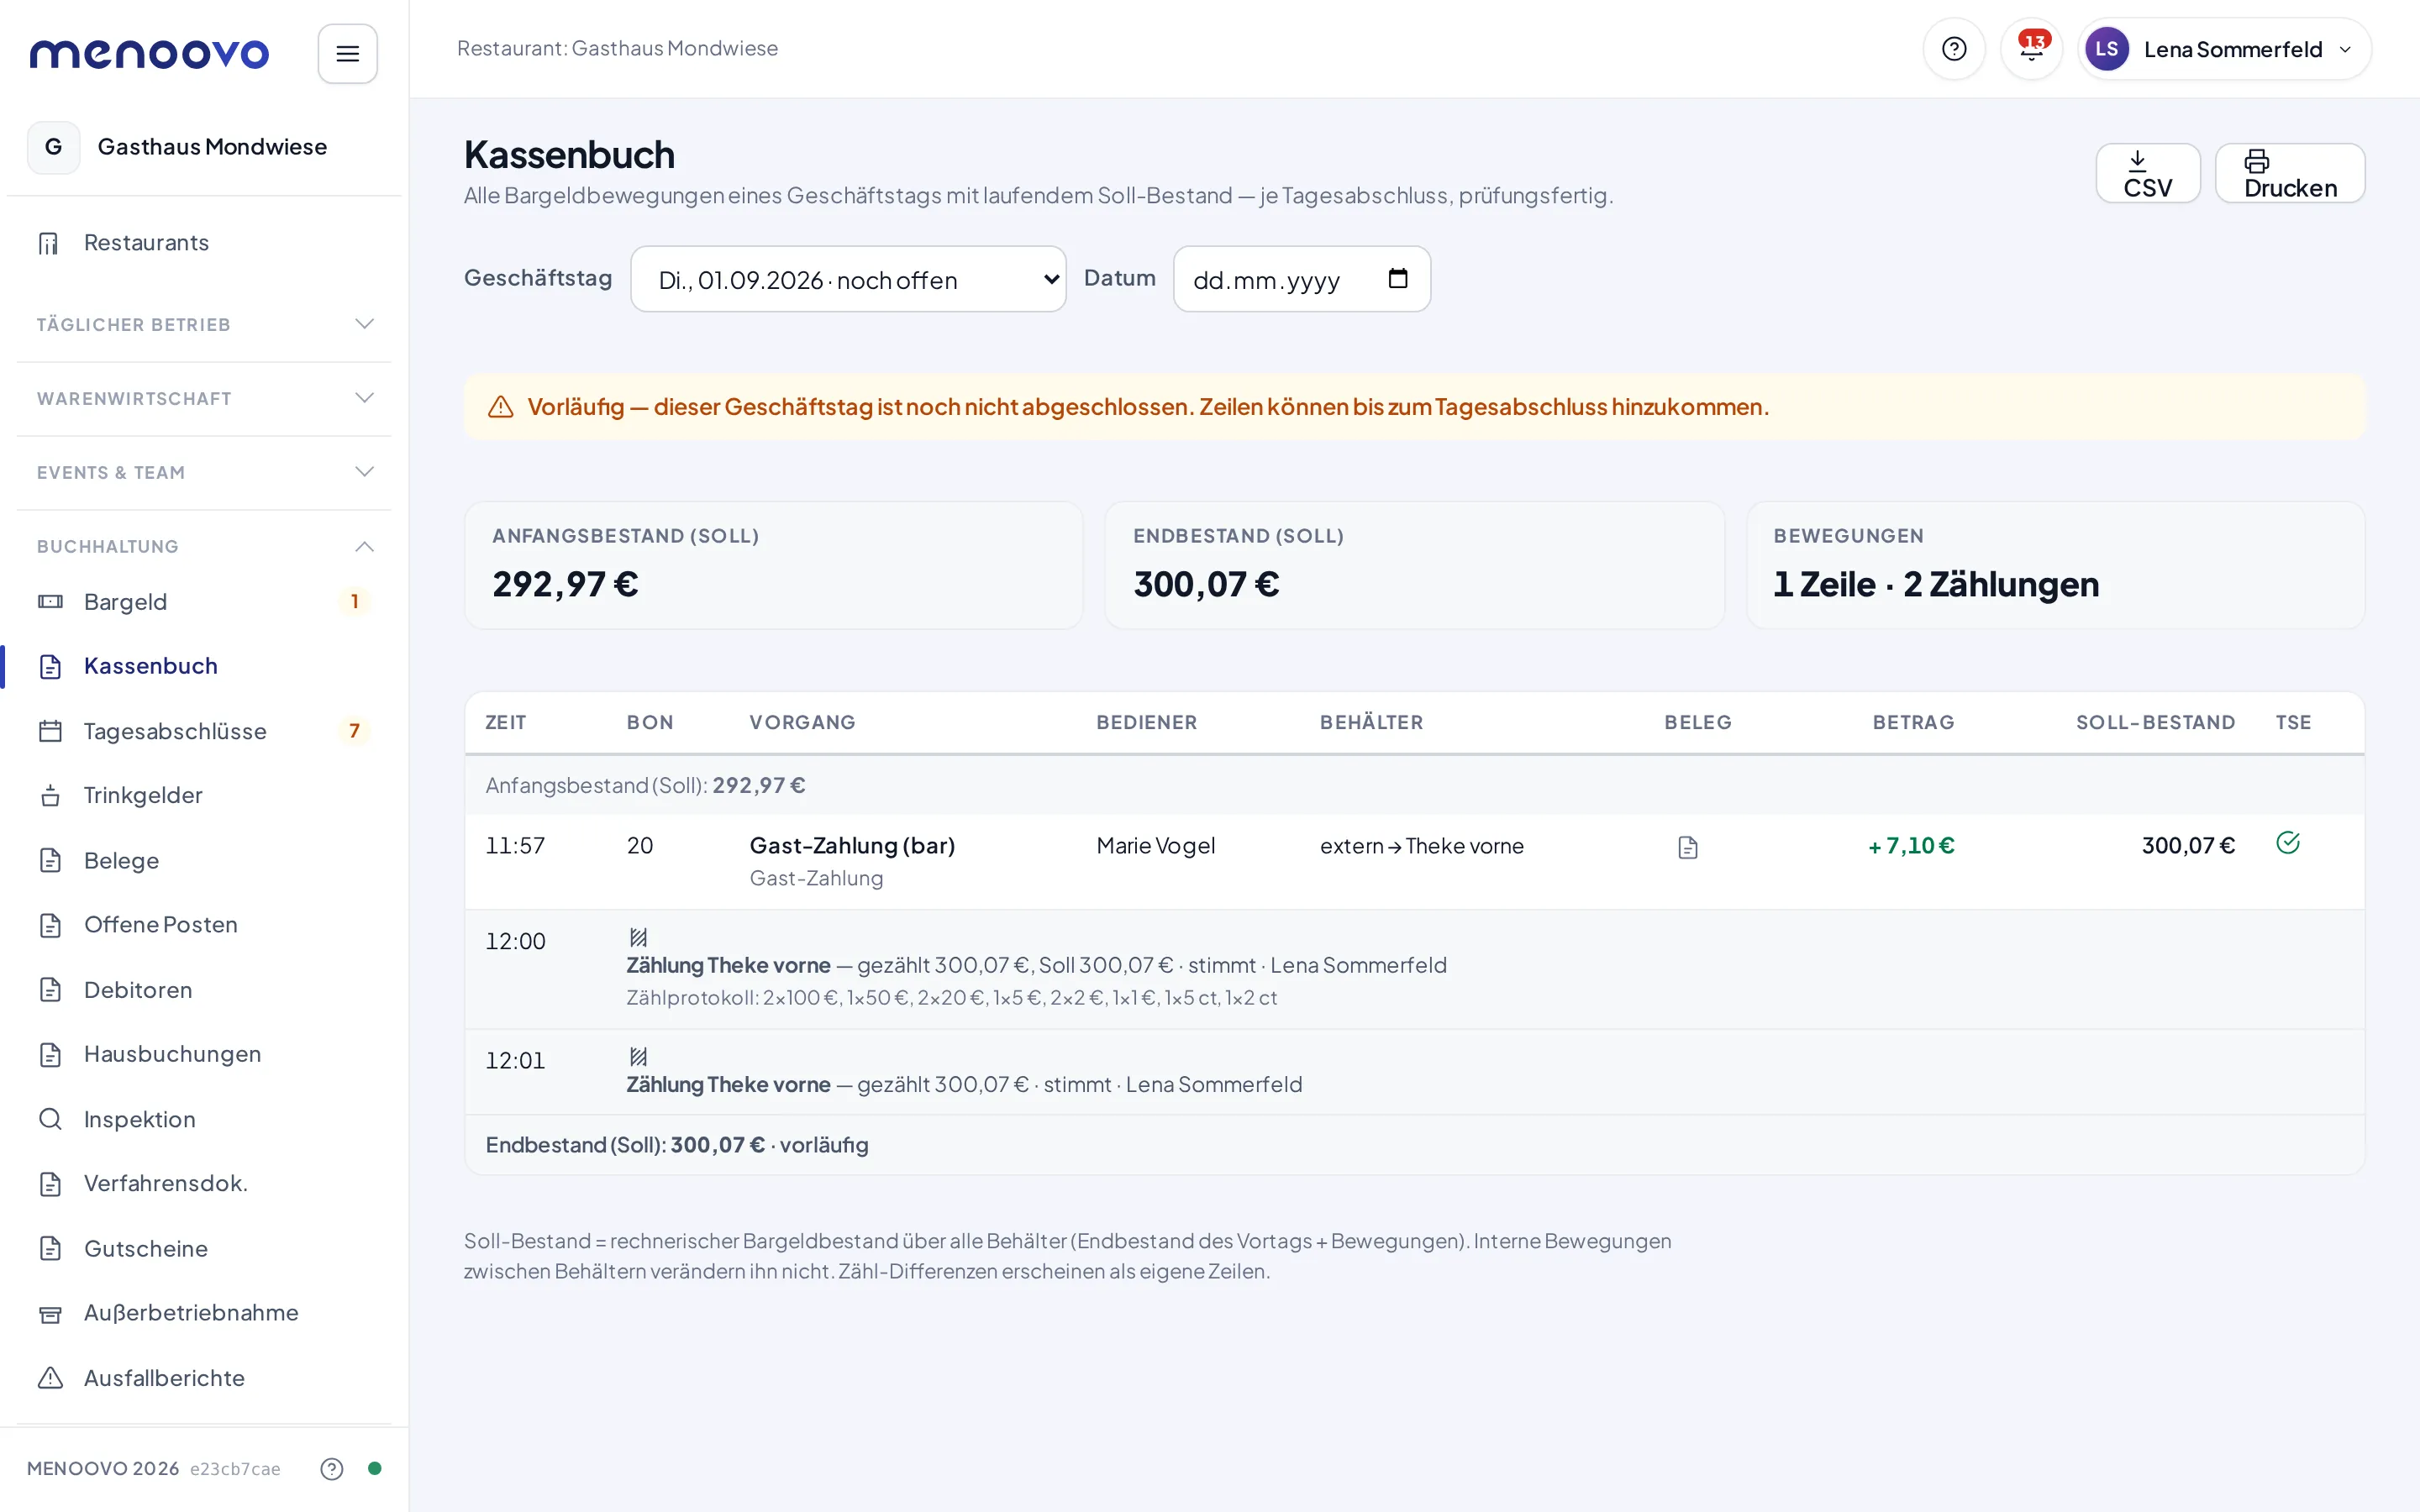Click the warning triangle in provisional banner
The width and height of the screenshot is (2420, 1512).
click(x=500, y=407)
